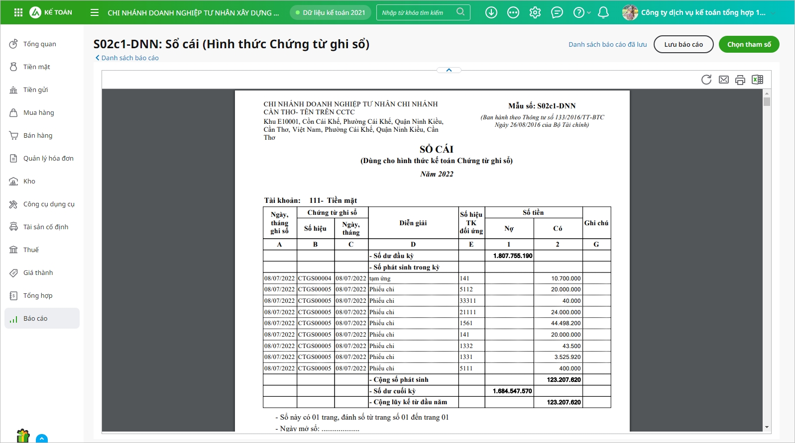Open the app grid launcher
Image resolution: width=795 pixels, height=443 pixels.
click(18, 12)
